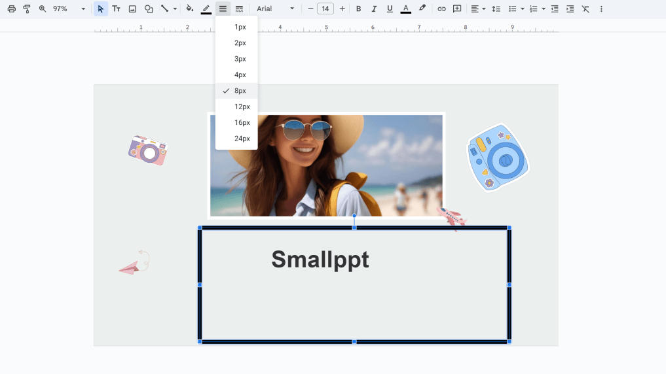Click the horizontal ruler
666x374 pixels.
click(326, 27)
